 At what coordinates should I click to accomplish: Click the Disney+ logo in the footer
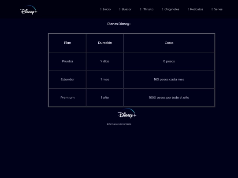pos(127,113)
